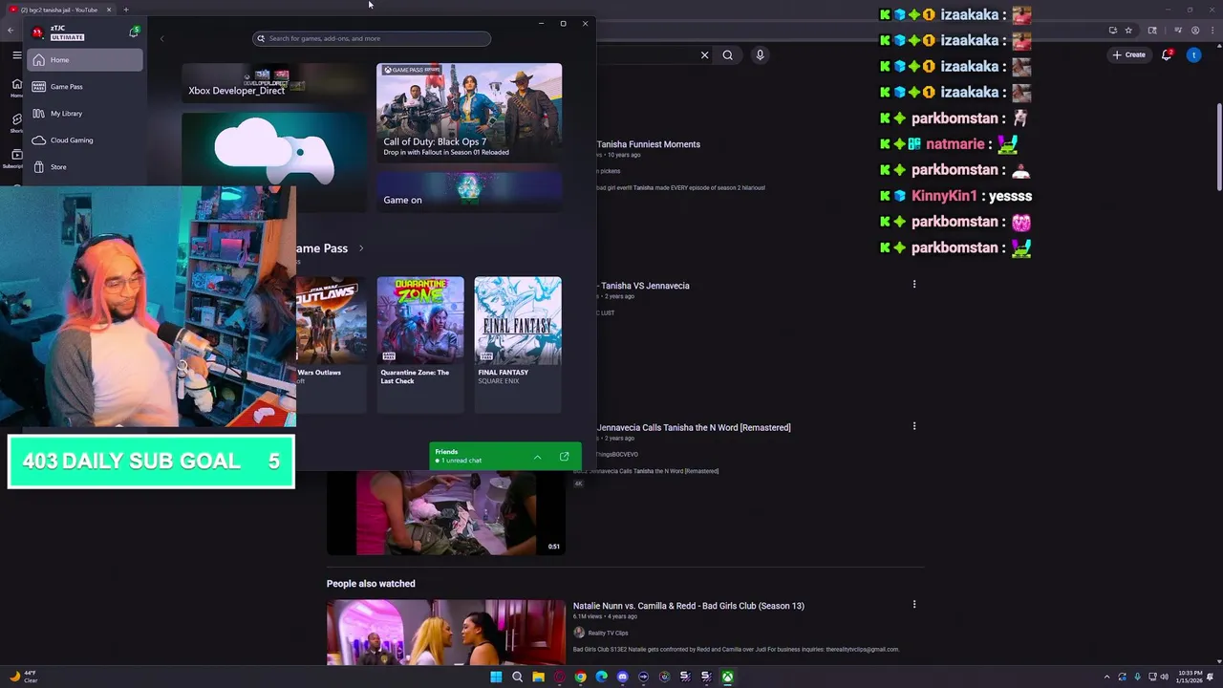Open Chrome three-dot menu
The width and height of the screenshot is (1223, 688).
(x=1211, y=31)
